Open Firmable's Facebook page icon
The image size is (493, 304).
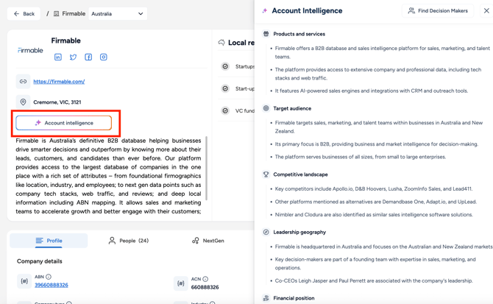[88, 57]
